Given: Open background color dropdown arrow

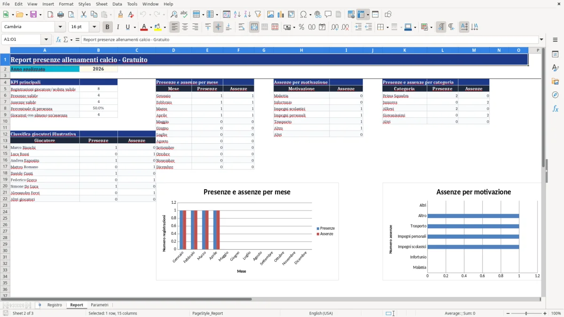Looking at the screenshot, I should click(x=165, y=27).
